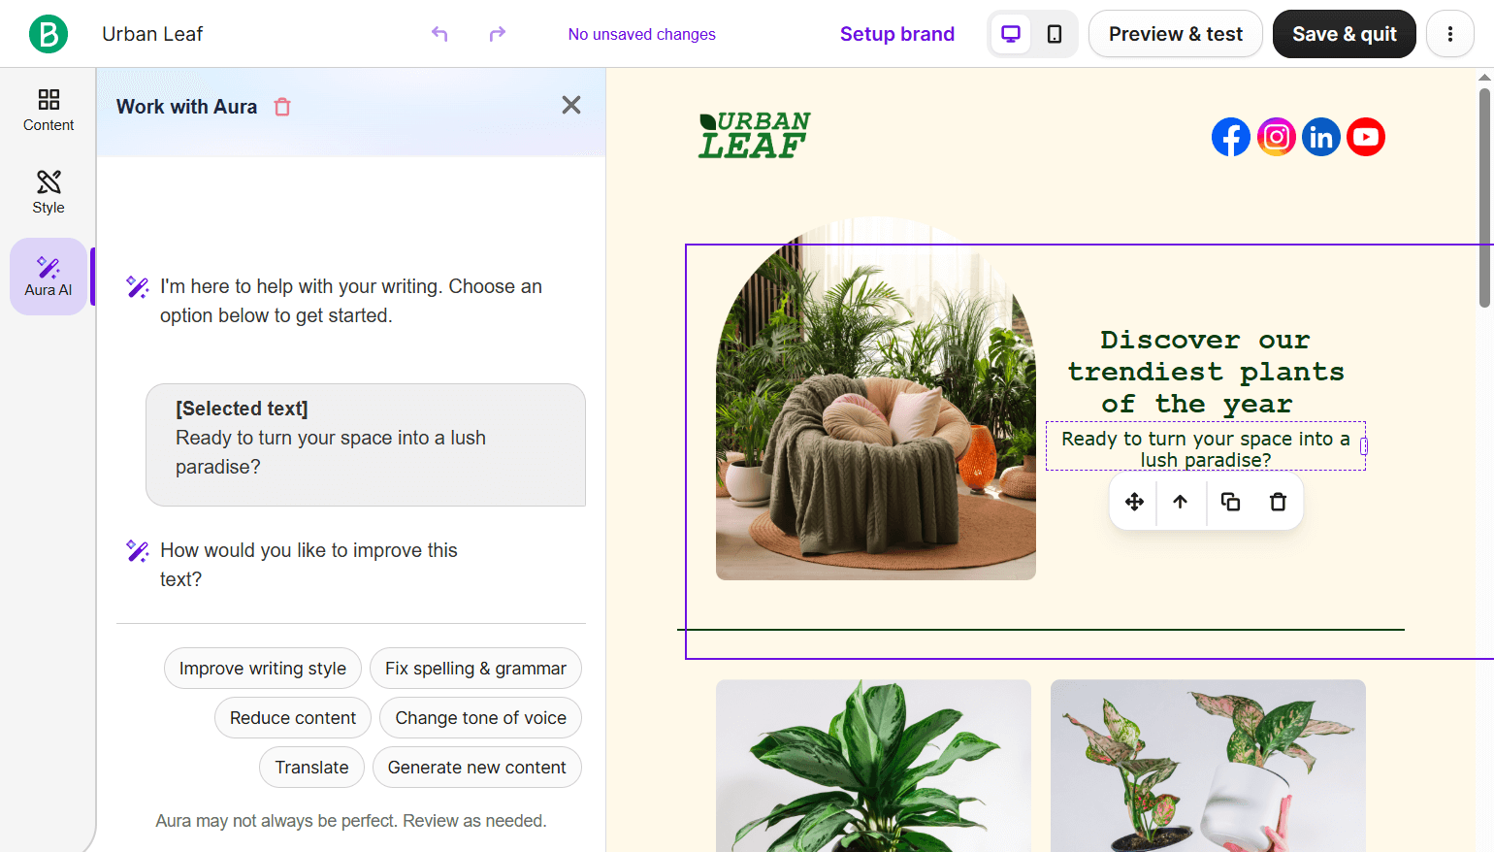This screenshot has height=852, width=1494.
Task: Select parent block with up arrow
Action: click(1181, 502)
